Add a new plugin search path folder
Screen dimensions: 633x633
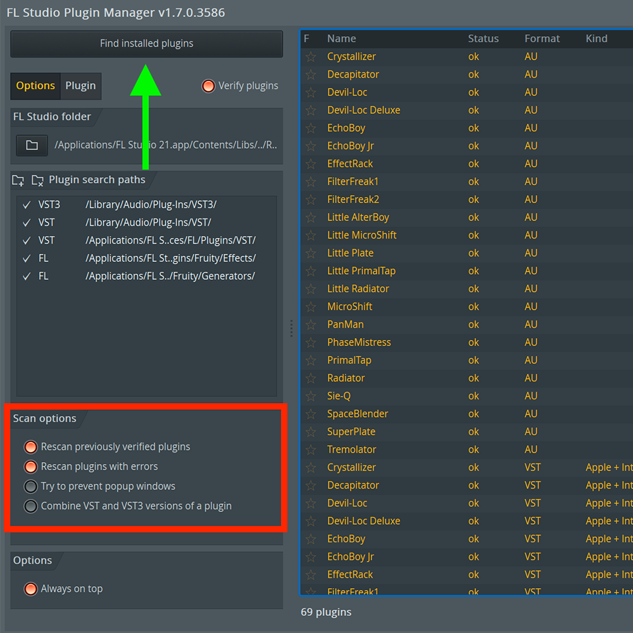point(18,180)
